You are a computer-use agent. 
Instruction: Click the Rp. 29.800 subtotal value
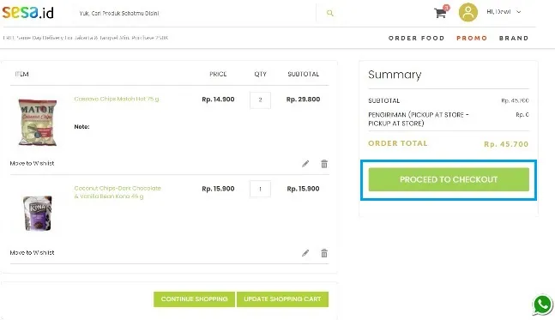click(303, 100)
